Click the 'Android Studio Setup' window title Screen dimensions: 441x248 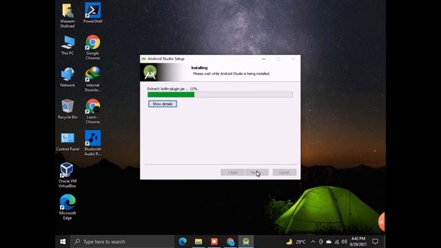tap(166, 59)
